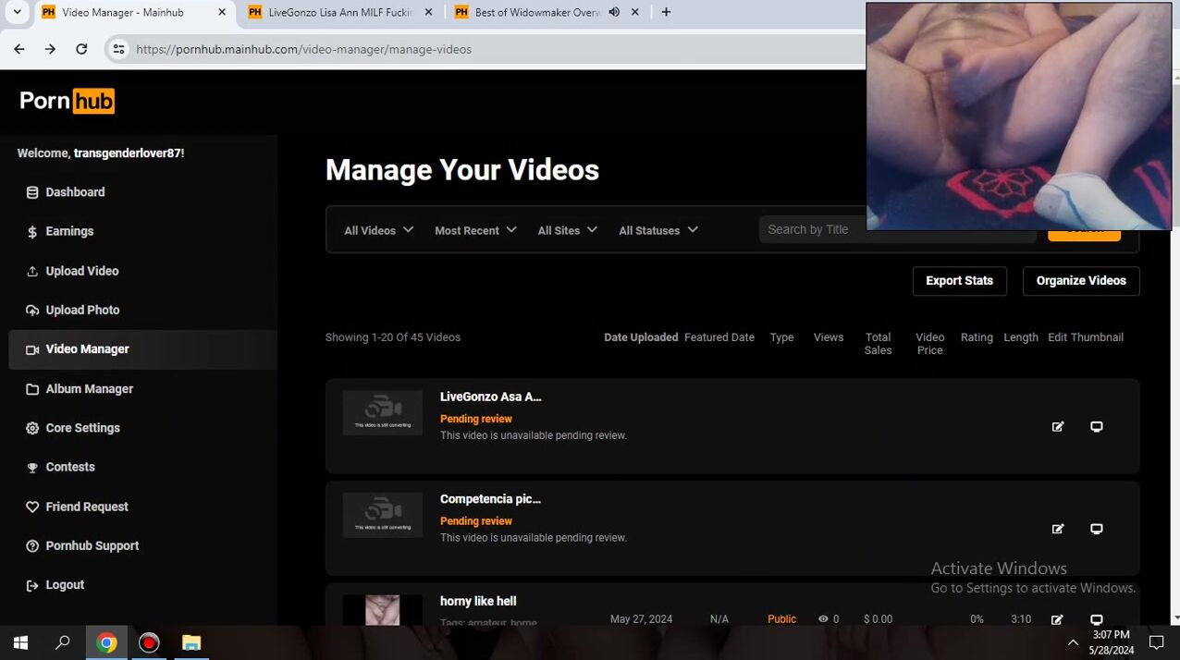Sort by the Date Uploaded column header

pyautogui.click(x=641, y=337)
